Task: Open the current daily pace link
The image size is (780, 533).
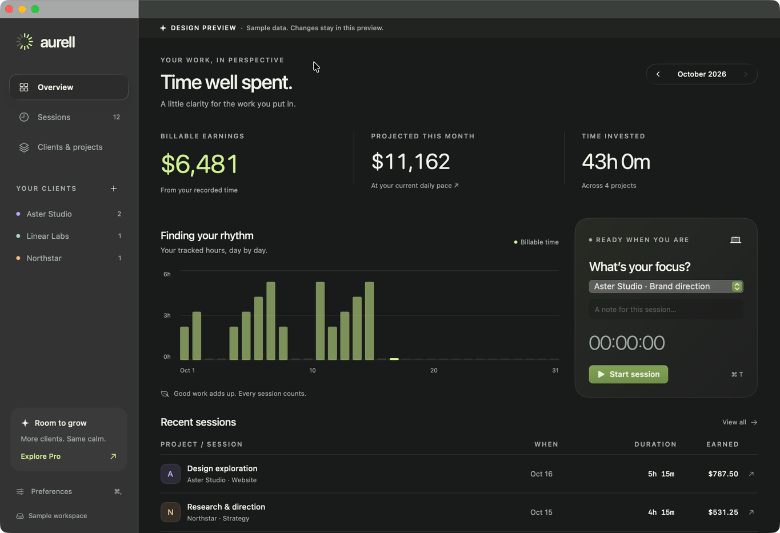Action: coord(415,186)
